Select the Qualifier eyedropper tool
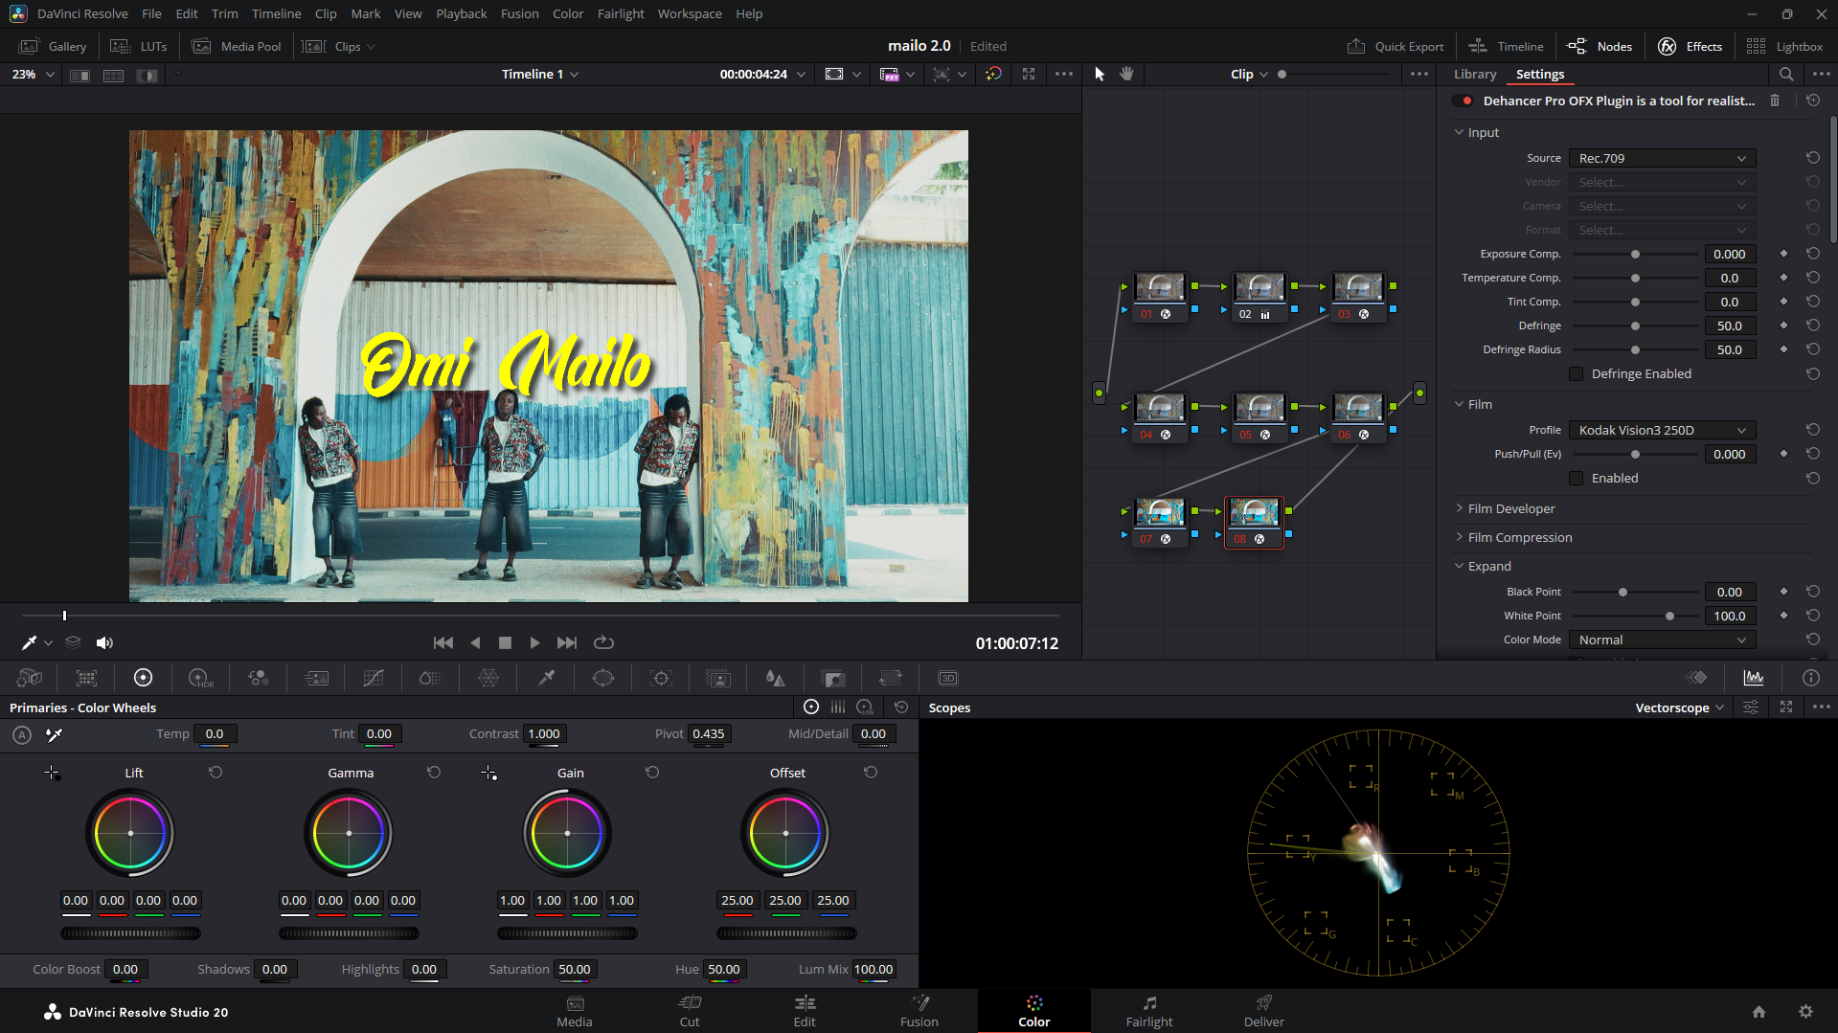This screenshot has width=1838, height=1033. (x=546, y=678)
